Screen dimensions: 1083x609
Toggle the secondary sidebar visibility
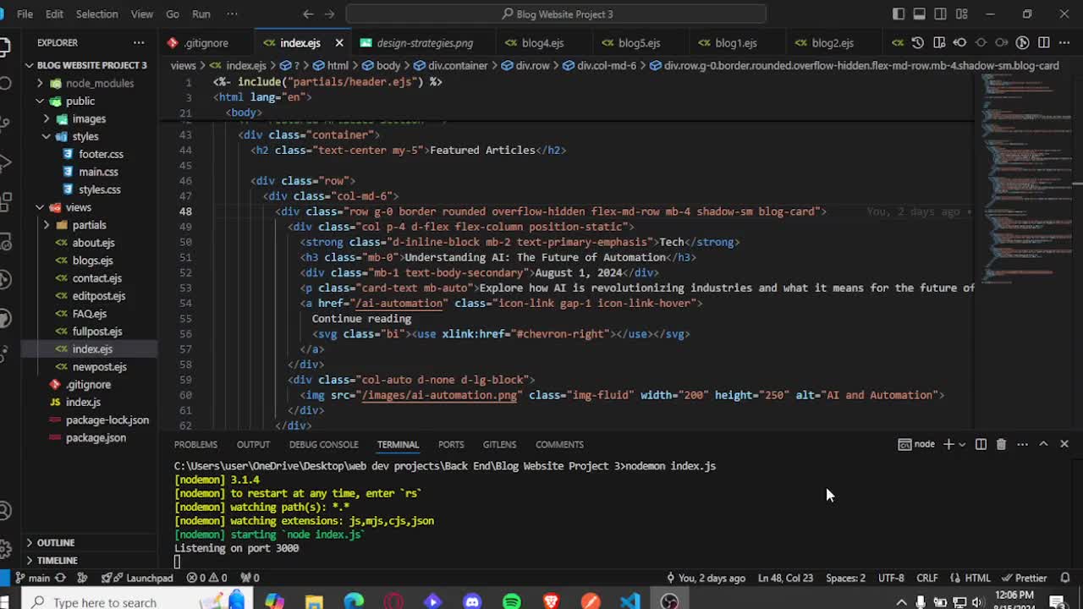click(x=941, y=14)
